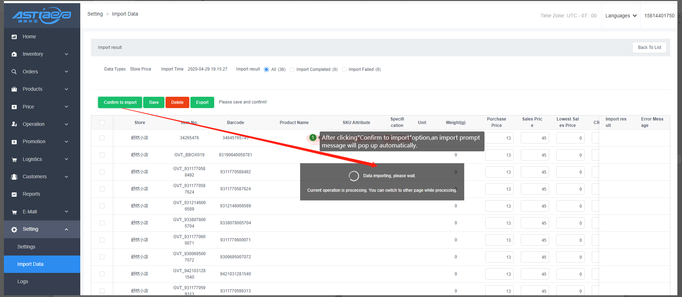Click the Sales Price field in first row
Screen dimensions: 682x297
535,138
